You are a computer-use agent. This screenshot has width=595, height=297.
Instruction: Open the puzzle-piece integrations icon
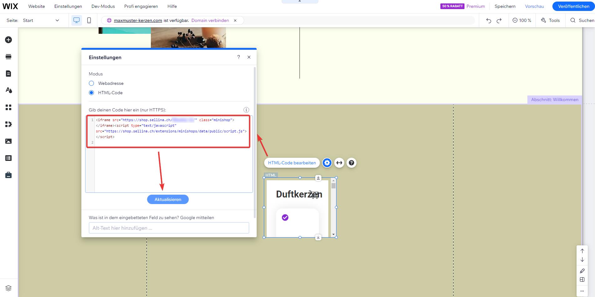tap(8, 124)
